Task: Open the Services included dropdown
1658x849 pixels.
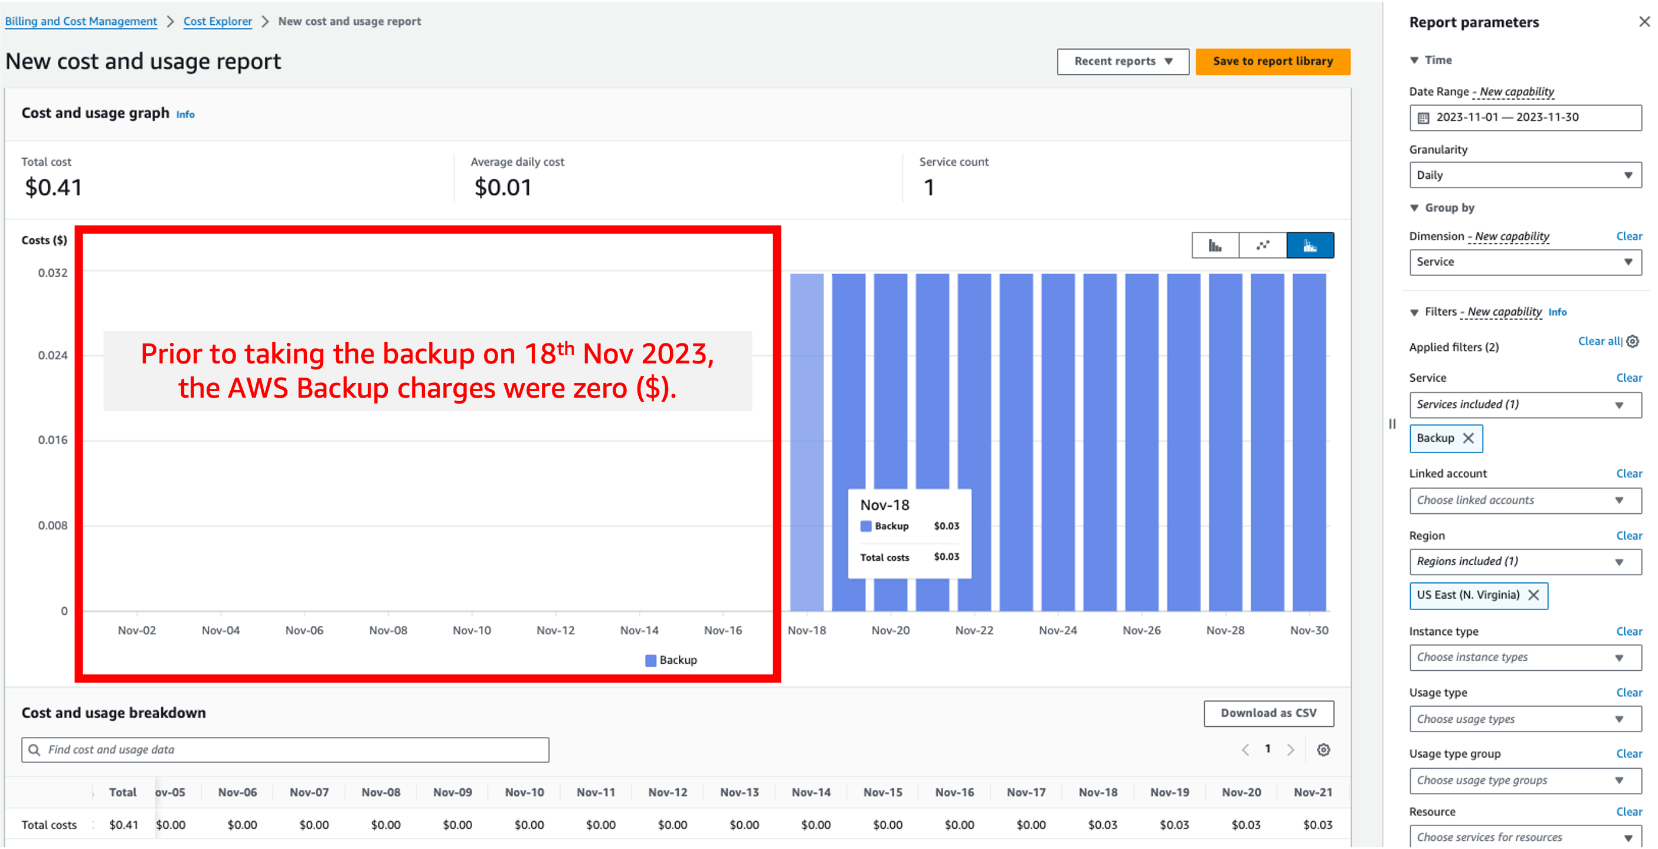Action: [1621, 405]
